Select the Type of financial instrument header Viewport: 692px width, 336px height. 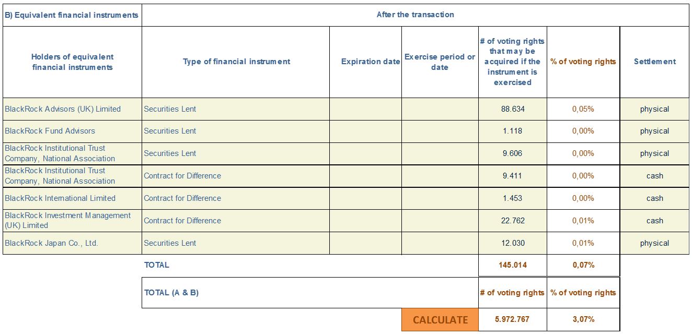point(236,62)
